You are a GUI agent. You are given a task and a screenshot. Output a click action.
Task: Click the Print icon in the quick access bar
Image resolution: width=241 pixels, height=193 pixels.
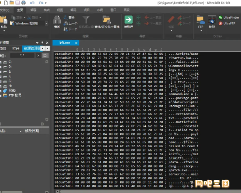pos(24,3)
